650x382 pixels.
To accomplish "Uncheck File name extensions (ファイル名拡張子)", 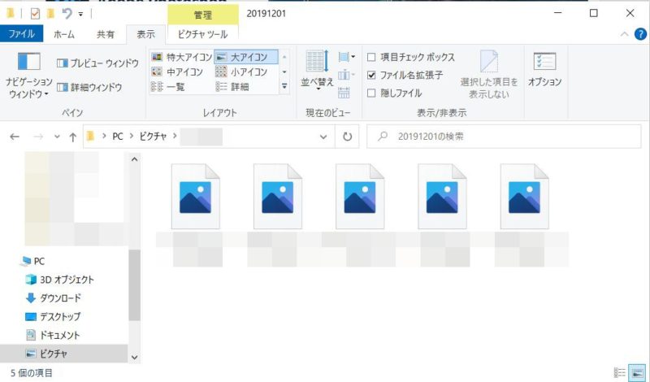I will (x=405, y=75).
